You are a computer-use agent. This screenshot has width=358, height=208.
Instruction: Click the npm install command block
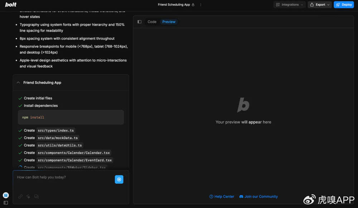coord(71,117)
